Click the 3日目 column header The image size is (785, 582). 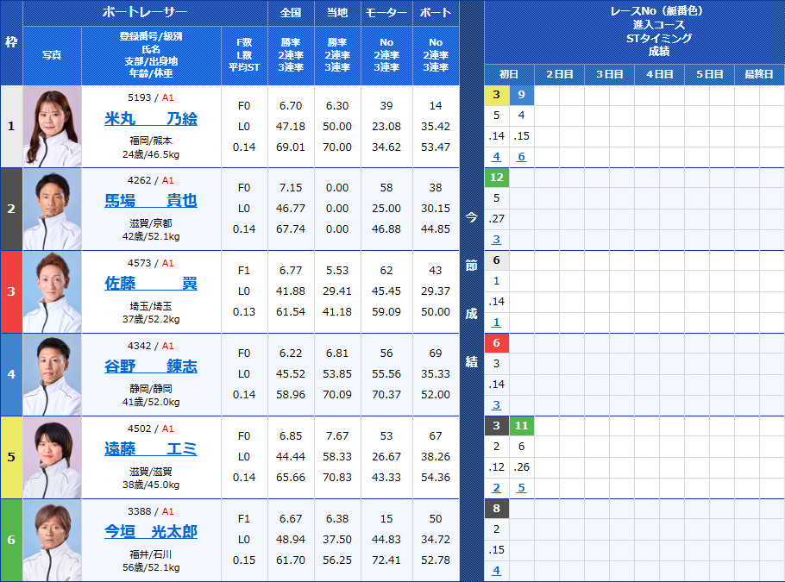609,74
